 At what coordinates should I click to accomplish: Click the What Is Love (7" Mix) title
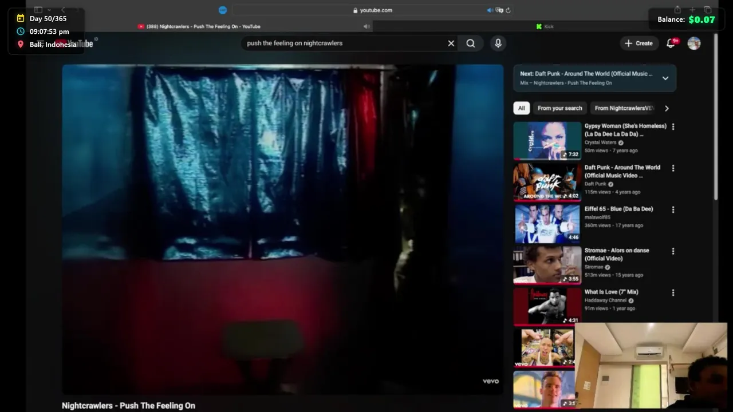coord(611,292)
